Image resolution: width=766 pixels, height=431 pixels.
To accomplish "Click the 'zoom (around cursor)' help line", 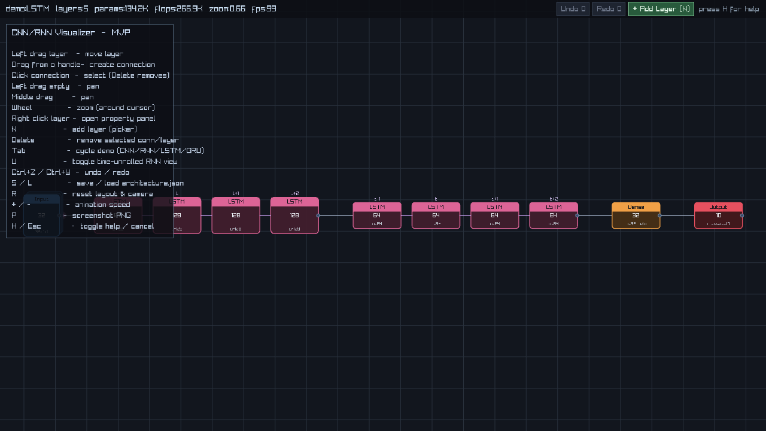I will 116,108.
